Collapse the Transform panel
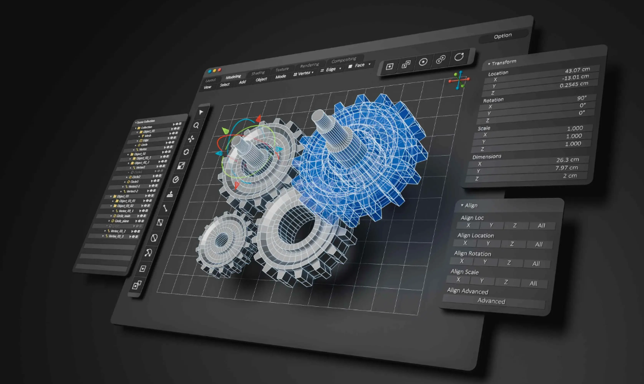The width and height of the screenshot is (644, 384). [x=490, y=63]
